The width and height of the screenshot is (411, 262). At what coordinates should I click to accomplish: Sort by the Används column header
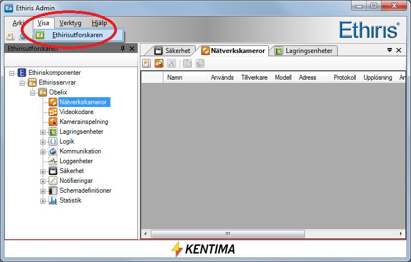[x=222, y=78]
